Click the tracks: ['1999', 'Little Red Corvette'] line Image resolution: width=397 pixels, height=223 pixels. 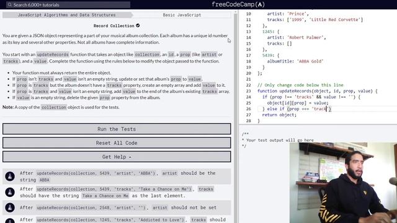tap(314, 20)
